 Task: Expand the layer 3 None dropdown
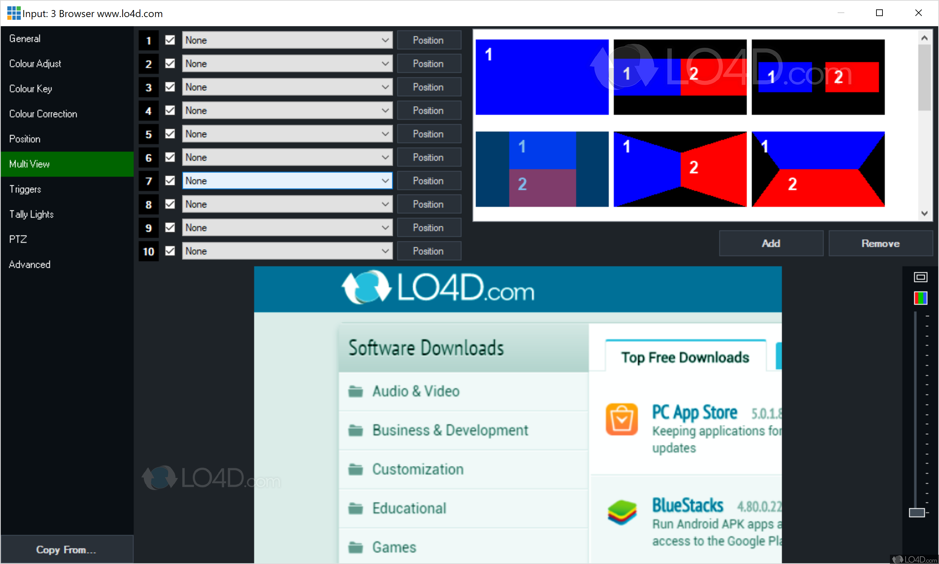click(287, 87)
